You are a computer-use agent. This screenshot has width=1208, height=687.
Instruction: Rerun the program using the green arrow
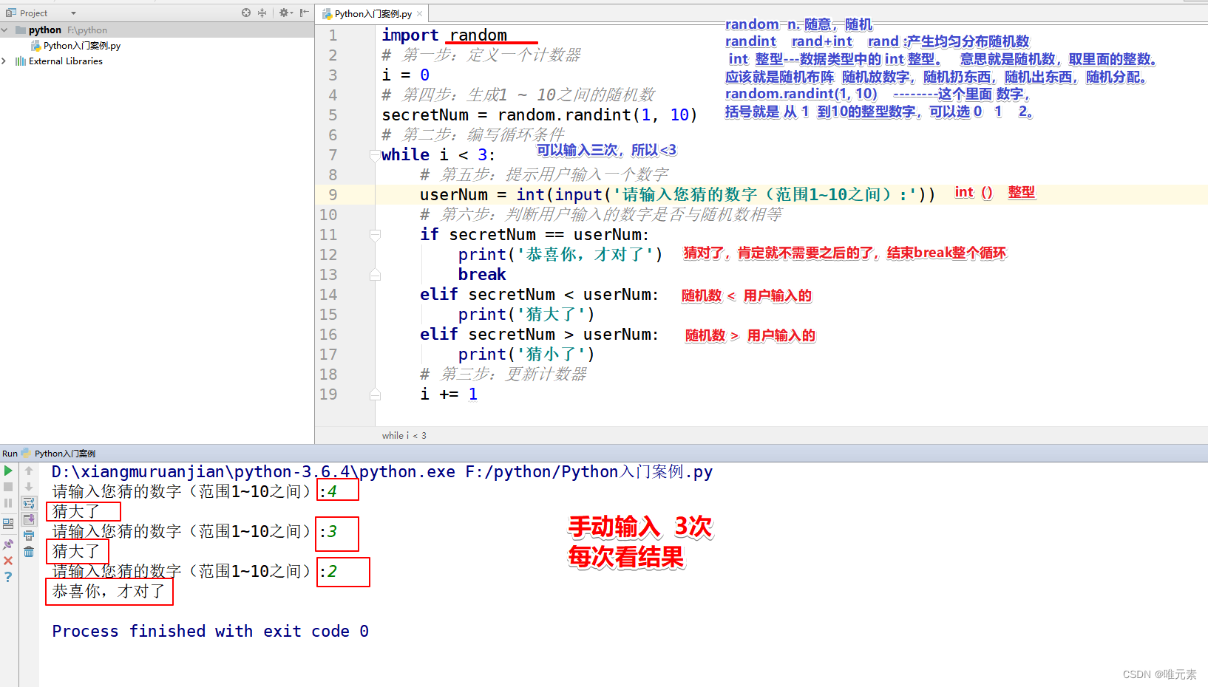[x=8, y=471]
